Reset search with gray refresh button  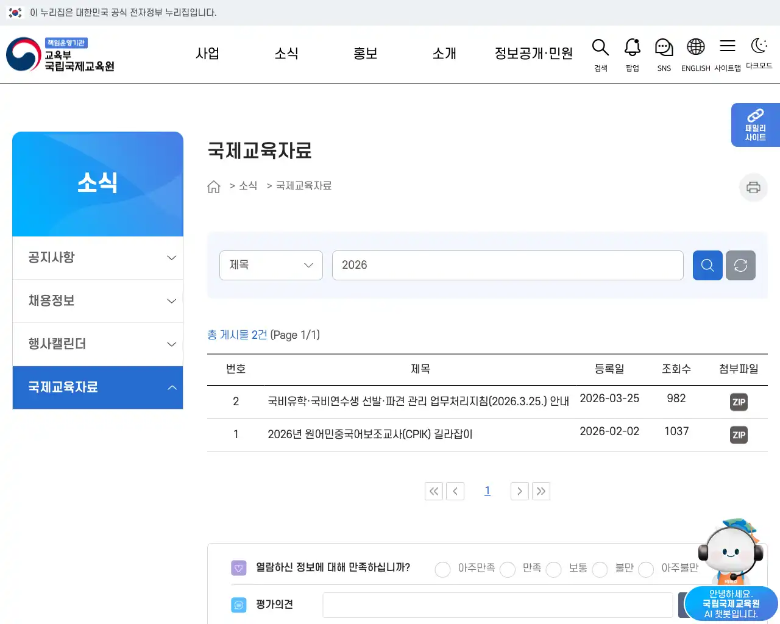(x=740, y=265)
